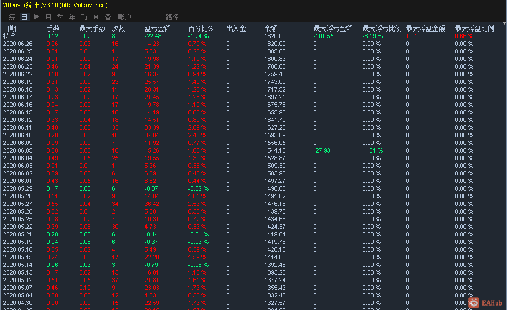Click the 手数 column header
Viewport: 507px width, 311px height.
tap(53, 29)
